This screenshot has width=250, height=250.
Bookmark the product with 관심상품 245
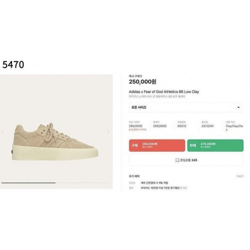point(186,160)
